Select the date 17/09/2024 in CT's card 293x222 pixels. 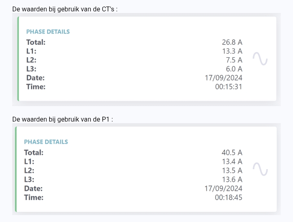[x=223, y=78]
